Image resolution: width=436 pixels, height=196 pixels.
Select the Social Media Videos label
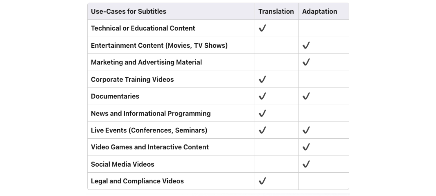[x=123, y=164]
